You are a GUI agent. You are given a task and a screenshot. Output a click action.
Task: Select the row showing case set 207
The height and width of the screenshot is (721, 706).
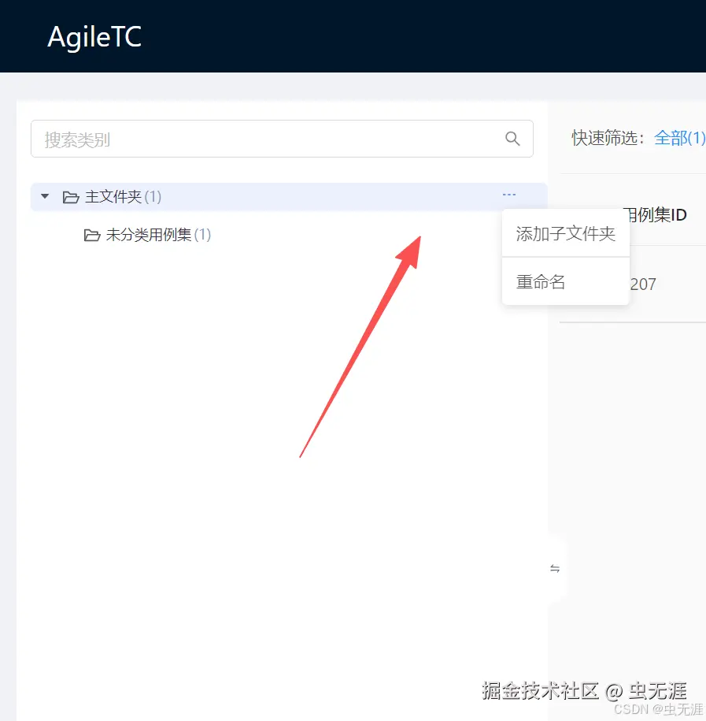pyautogui.click(x=645, y=284)
